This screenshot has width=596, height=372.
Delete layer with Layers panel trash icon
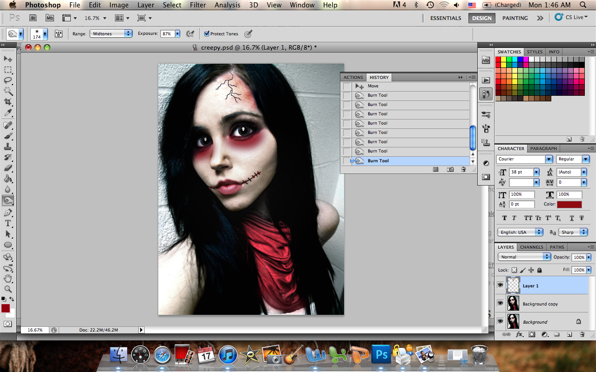582,334
